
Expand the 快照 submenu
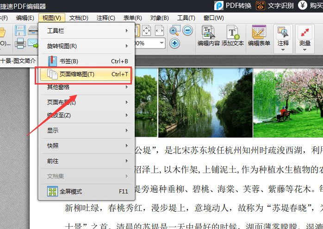click(x=87, y=146)
